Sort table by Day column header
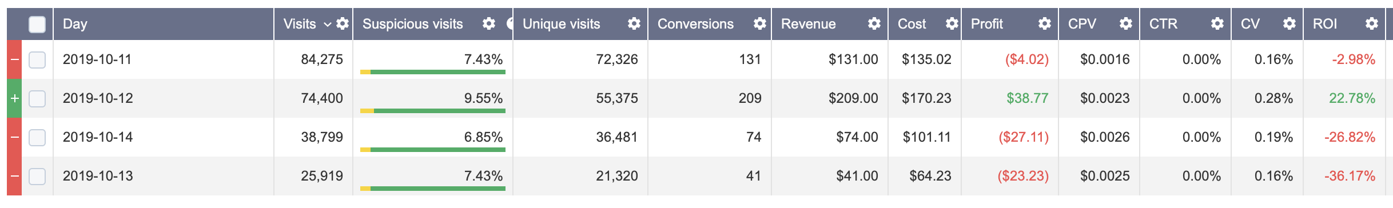This screenshot has height=208, width=1393. [x=75, y=24]
